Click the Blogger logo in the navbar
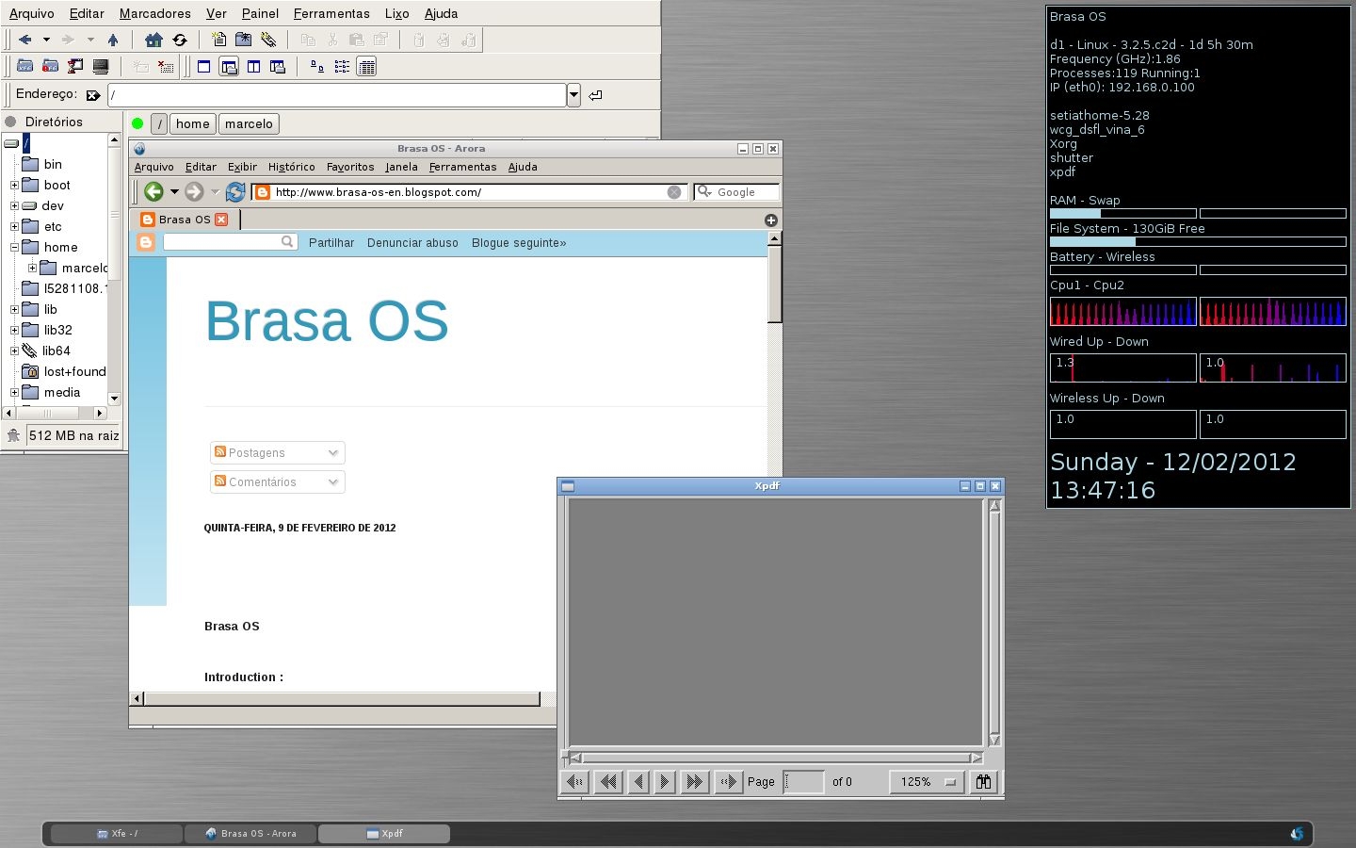 146,242
